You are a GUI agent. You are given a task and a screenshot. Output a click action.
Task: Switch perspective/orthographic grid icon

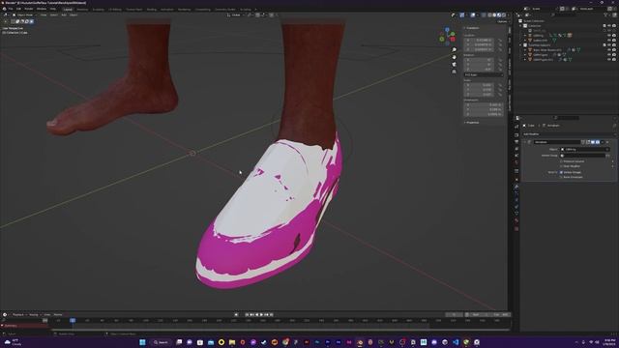[x=454, y=72]
